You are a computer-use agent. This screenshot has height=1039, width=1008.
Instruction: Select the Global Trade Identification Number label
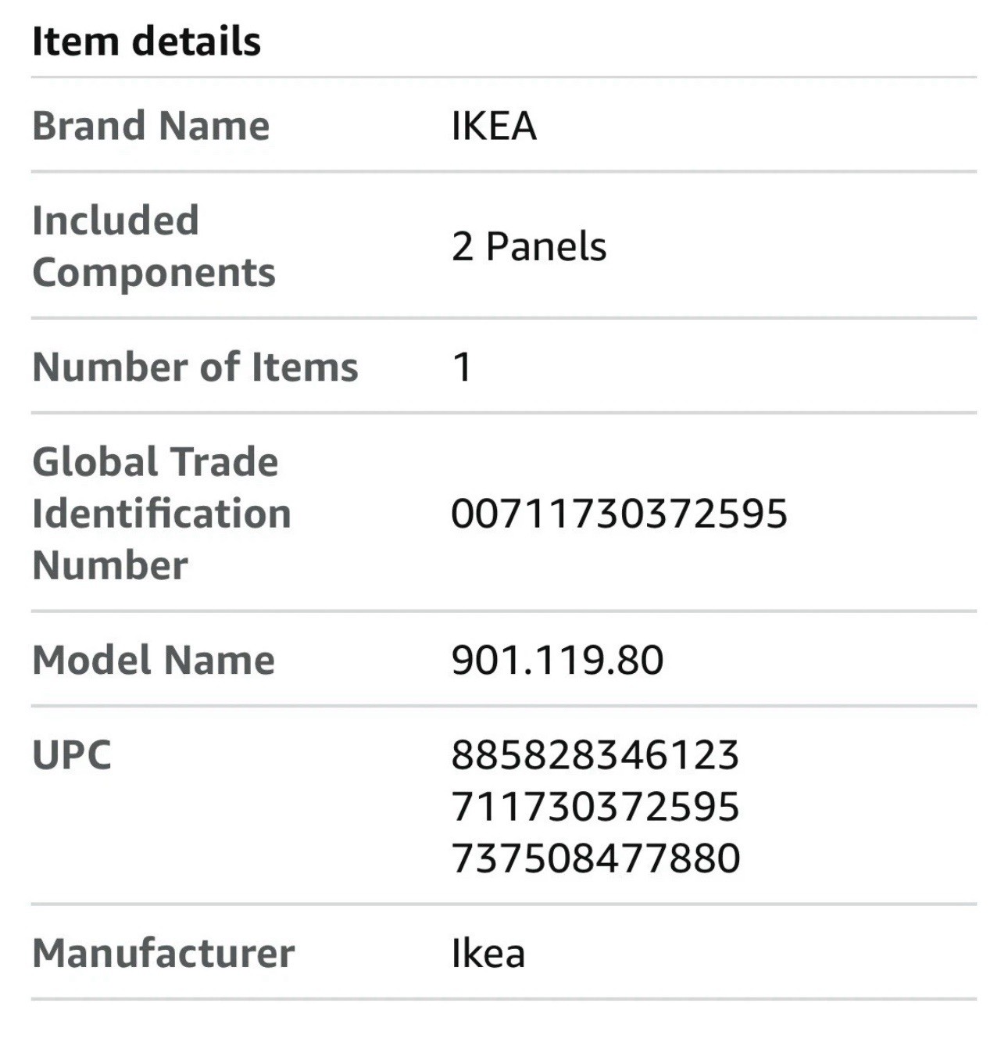click(162, 513)
